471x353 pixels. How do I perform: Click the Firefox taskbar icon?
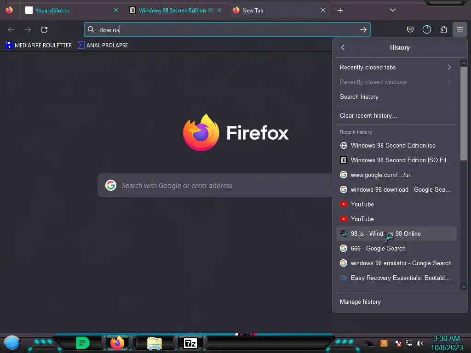[117, 343]
